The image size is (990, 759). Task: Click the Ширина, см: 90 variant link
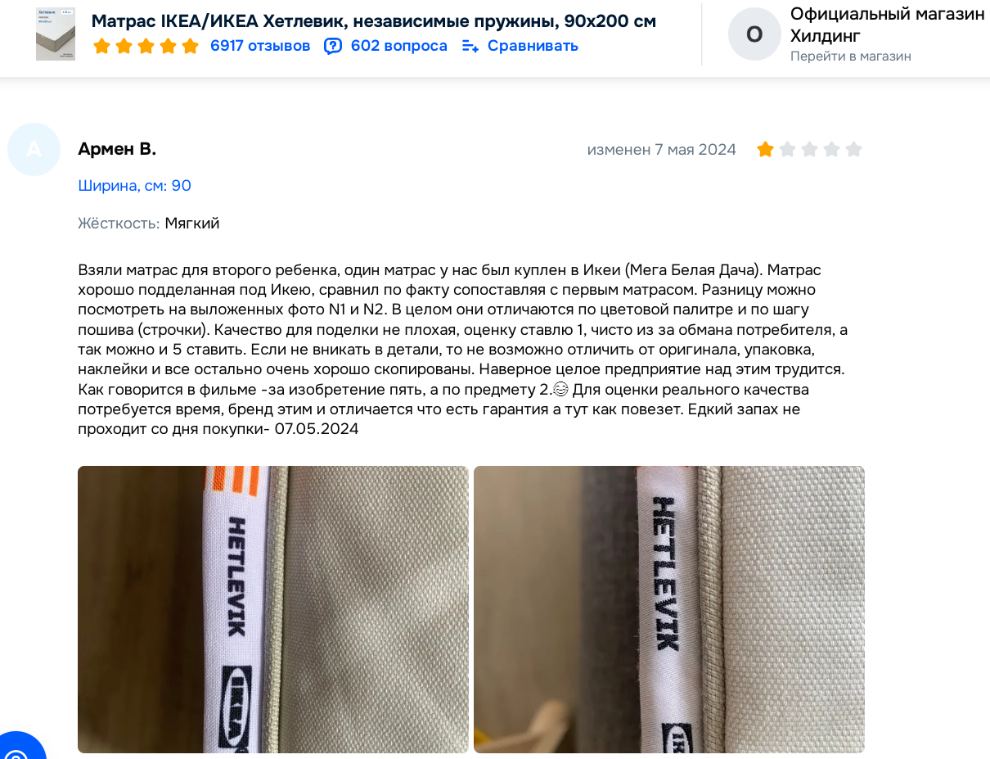[134, 186]
